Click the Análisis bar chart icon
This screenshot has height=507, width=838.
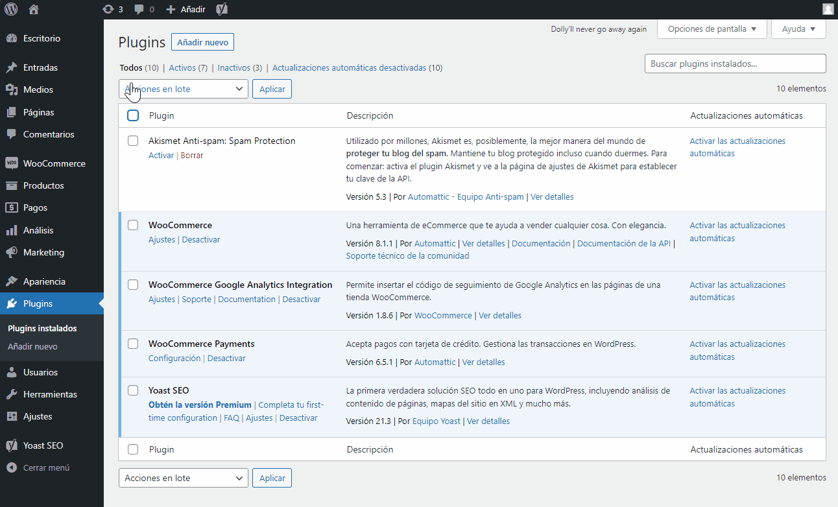tap(11, 230)
